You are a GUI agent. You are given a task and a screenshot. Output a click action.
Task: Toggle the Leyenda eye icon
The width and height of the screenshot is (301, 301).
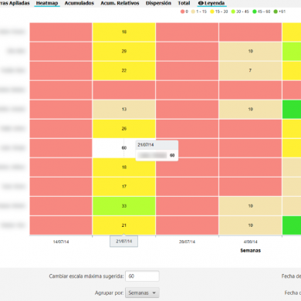[x=201, y=3]
